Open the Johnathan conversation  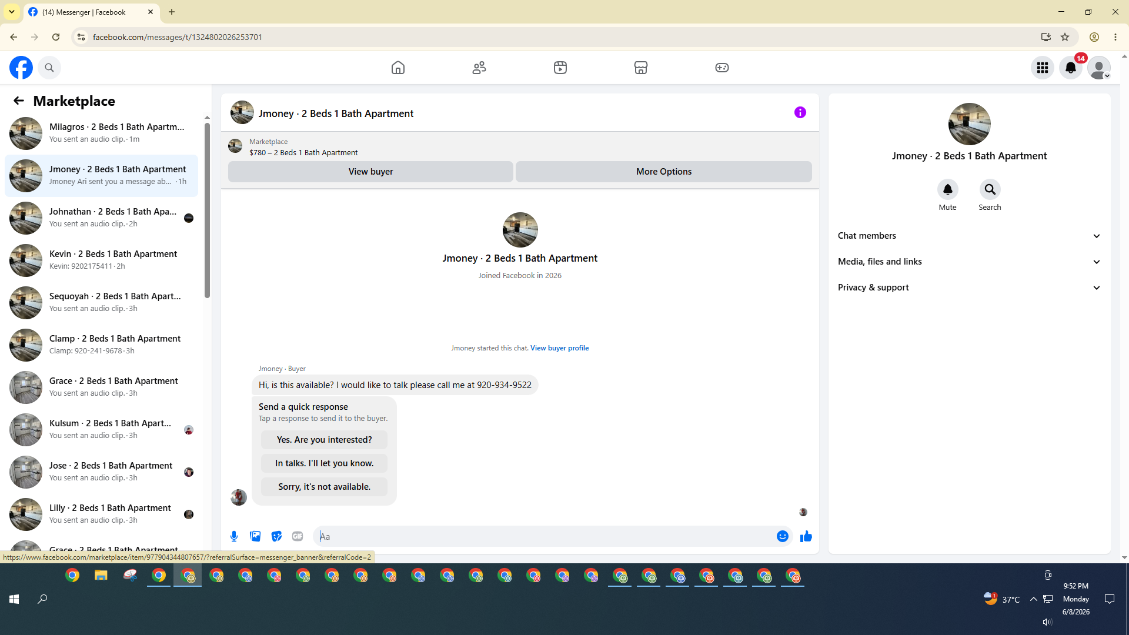point(101,218)
